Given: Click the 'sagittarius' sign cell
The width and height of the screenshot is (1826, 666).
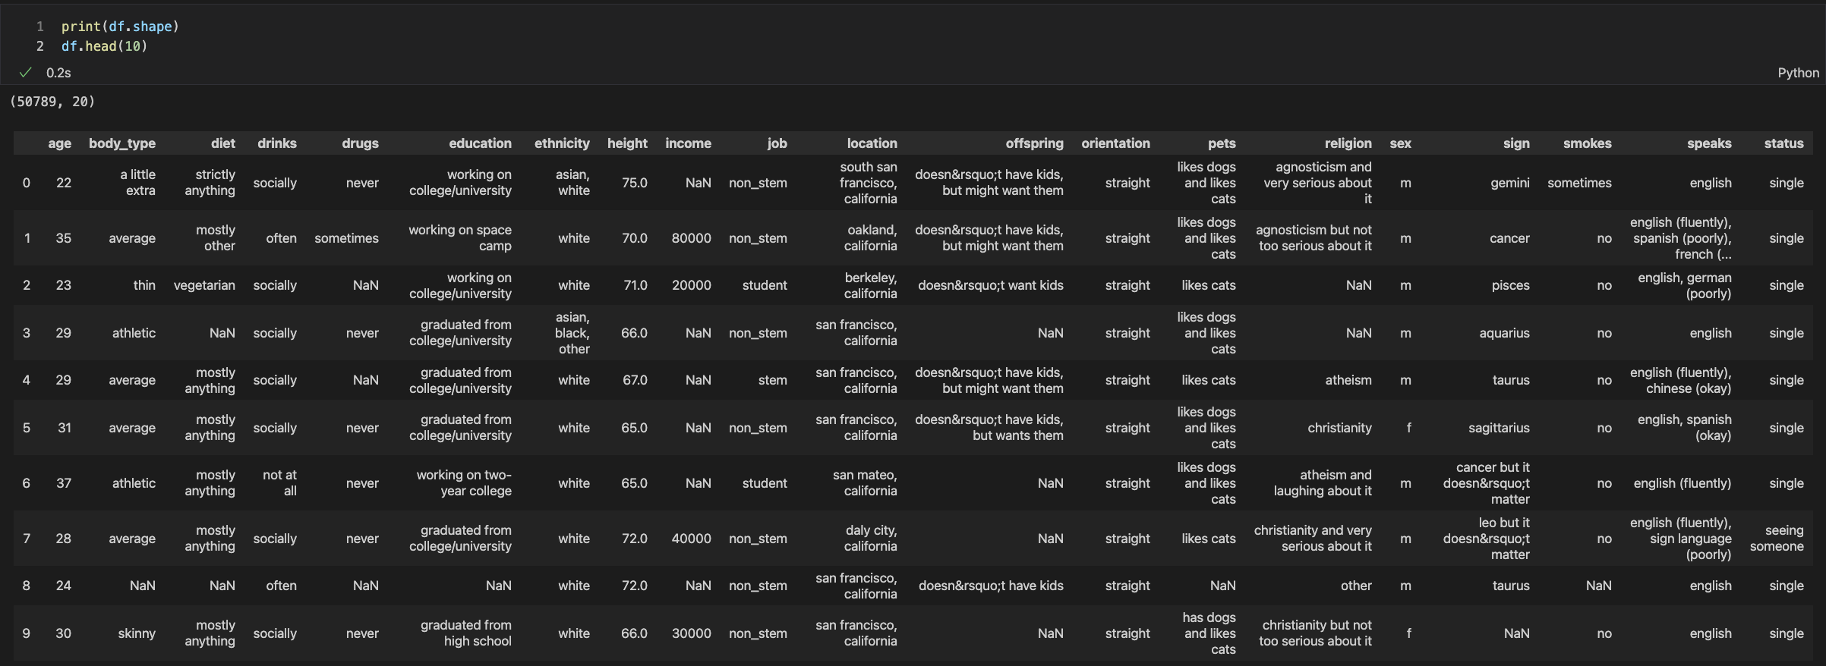Looking at the screenshot, I should pyautogui.click(x=1498, y=428).
